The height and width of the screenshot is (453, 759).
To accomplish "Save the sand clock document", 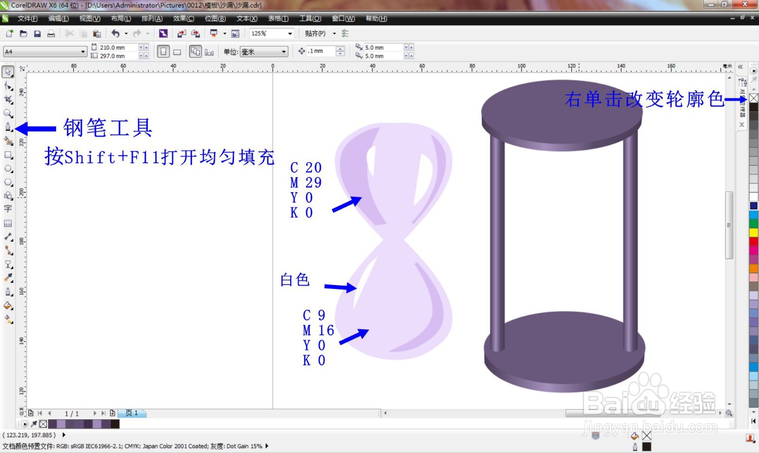I will click(x=37, y=33).
